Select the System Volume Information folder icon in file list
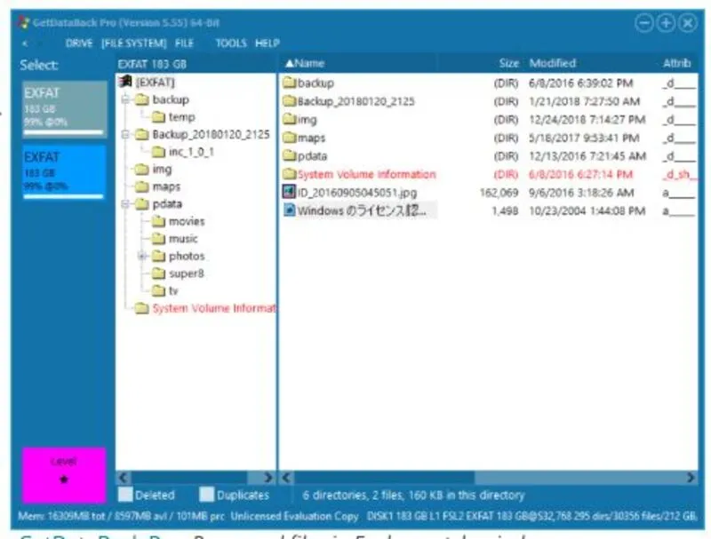The width and height of the screenshot is (711, 539). click(x=289, y=174)
